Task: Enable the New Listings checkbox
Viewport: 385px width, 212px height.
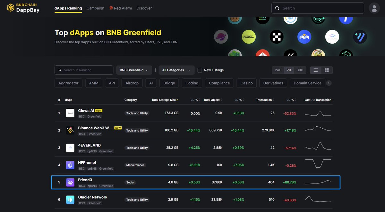Action: 200,70
